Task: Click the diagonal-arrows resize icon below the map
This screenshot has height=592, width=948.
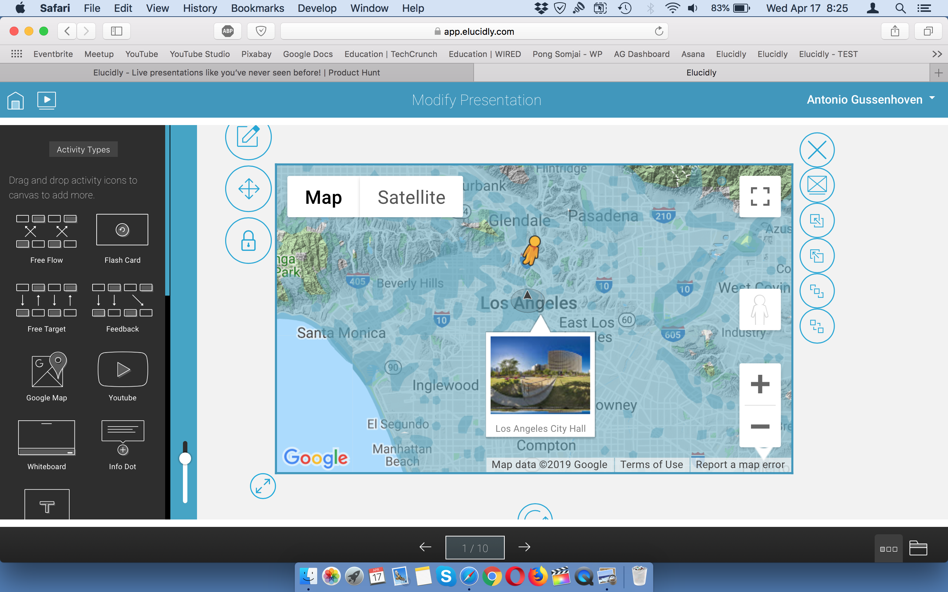Action: click(x=263, y=486)
